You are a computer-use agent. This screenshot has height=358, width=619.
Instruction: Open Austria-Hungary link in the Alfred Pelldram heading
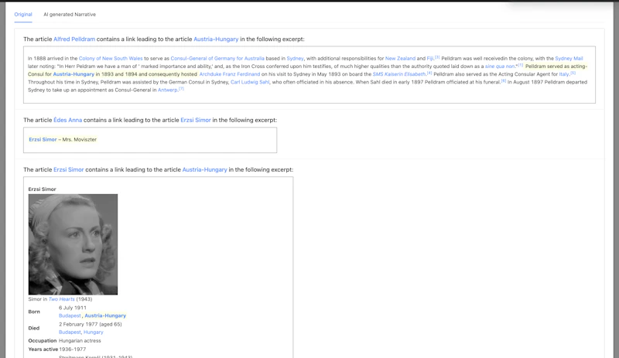pyautogui.click(x=216, y=39)
